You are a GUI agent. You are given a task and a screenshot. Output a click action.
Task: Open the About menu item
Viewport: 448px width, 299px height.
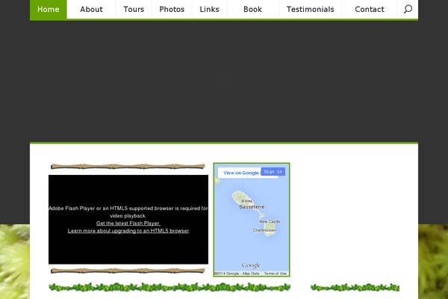tap(91, 10)
